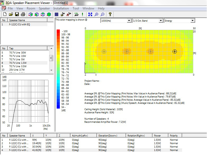Zoom in with the magnifier plus icon

[96, 14]
